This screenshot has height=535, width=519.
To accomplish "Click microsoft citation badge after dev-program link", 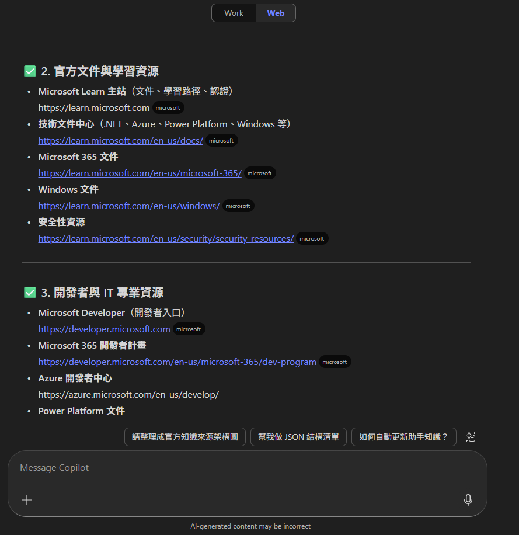I will coord(335,362).
